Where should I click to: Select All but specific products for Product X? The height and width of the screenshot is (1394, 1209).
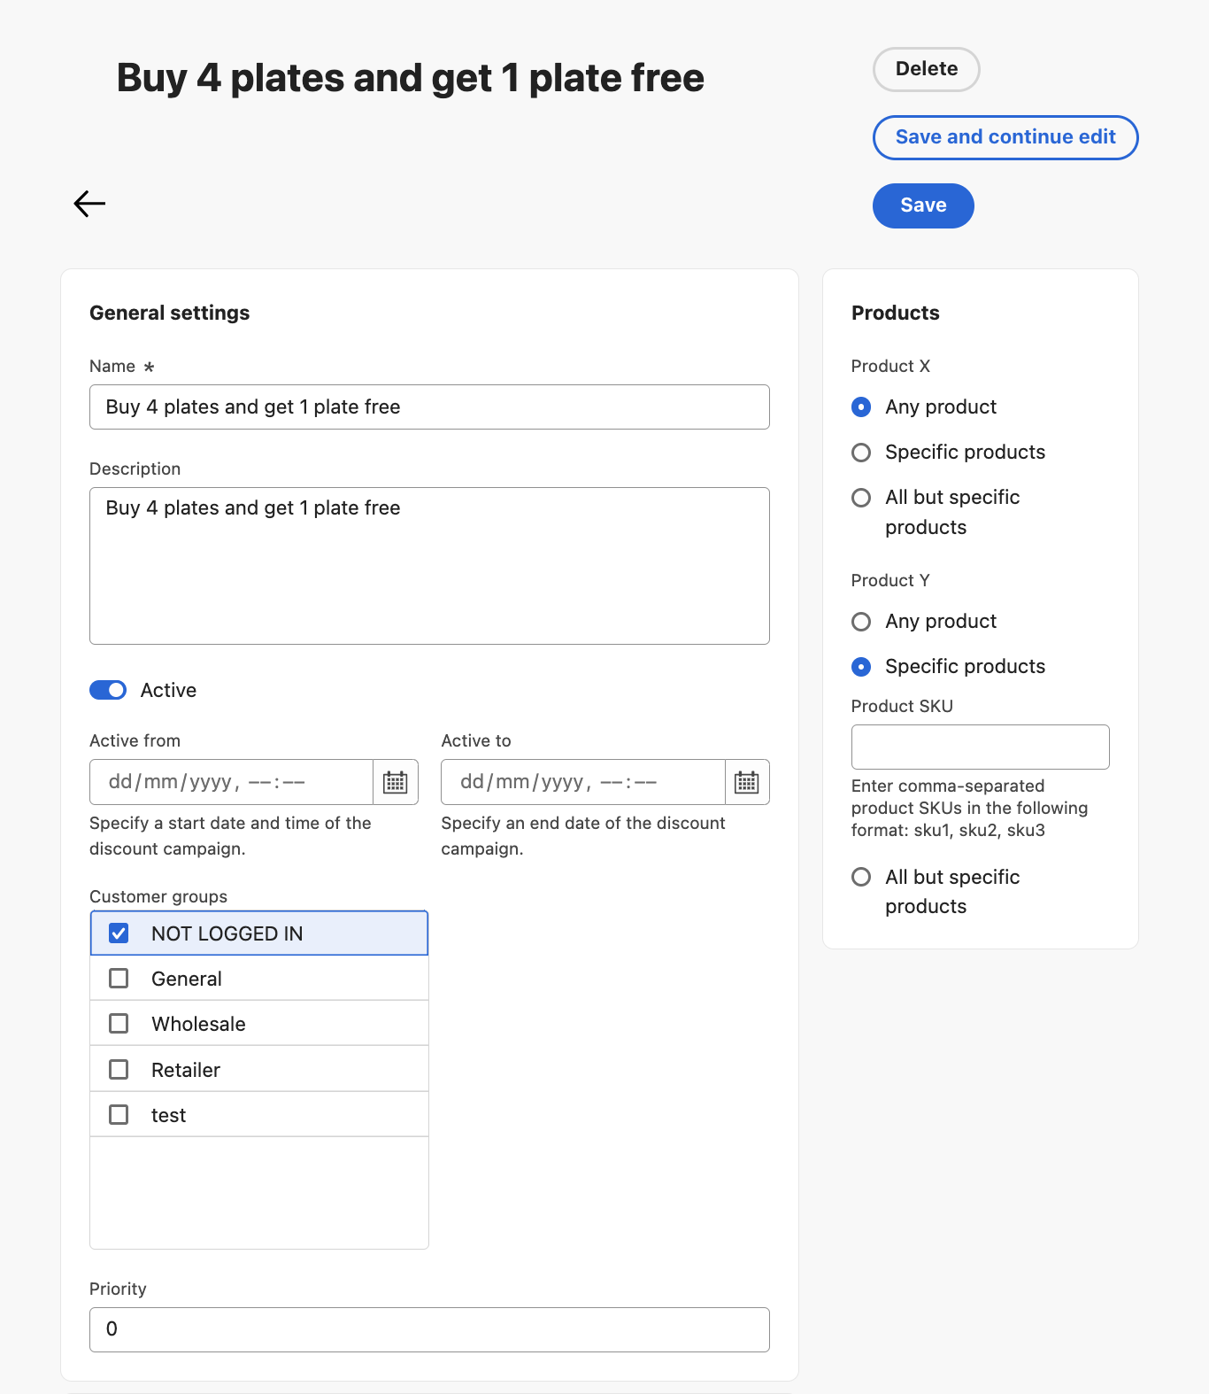click(x=861, y=498)
